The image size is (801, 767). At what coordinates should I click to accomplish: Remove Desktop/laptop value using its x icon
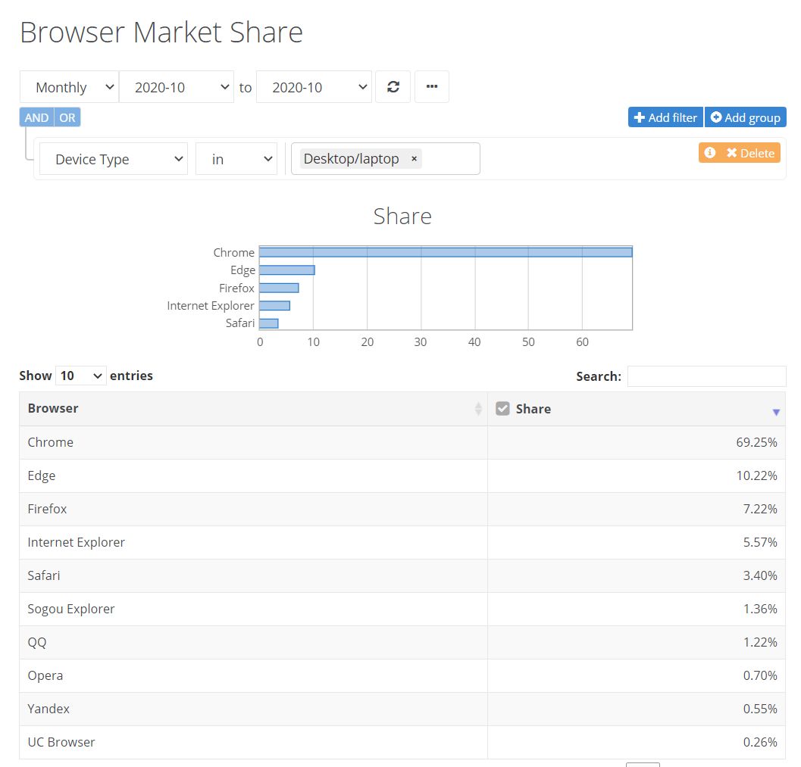[x=414, y=159]
